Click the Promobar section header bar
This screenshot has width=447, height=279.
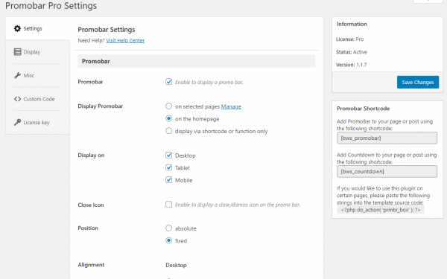197,61
